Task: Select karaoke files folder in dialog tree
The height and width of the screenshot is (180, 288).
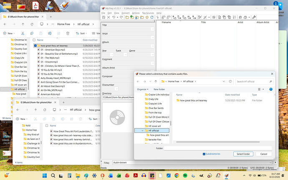Action: (155, 139)
